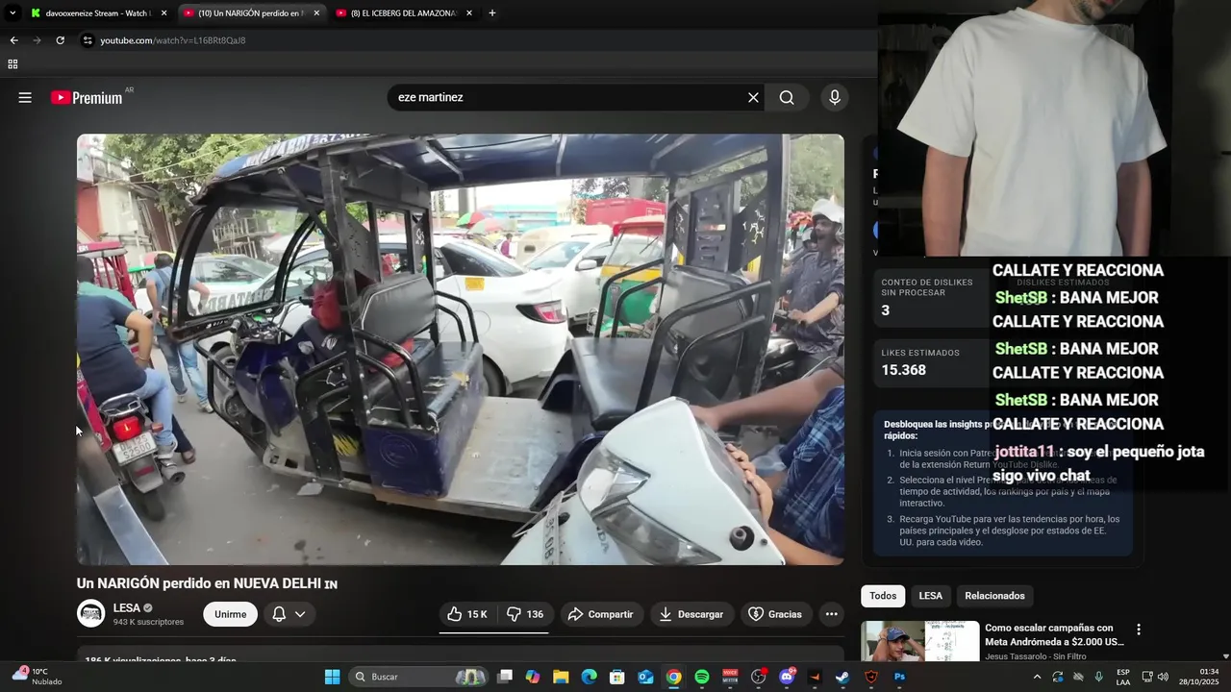Click the youtube.com address bar URL
The width and height of the screenshot is (1231, 692).
(x=173, y=40)
